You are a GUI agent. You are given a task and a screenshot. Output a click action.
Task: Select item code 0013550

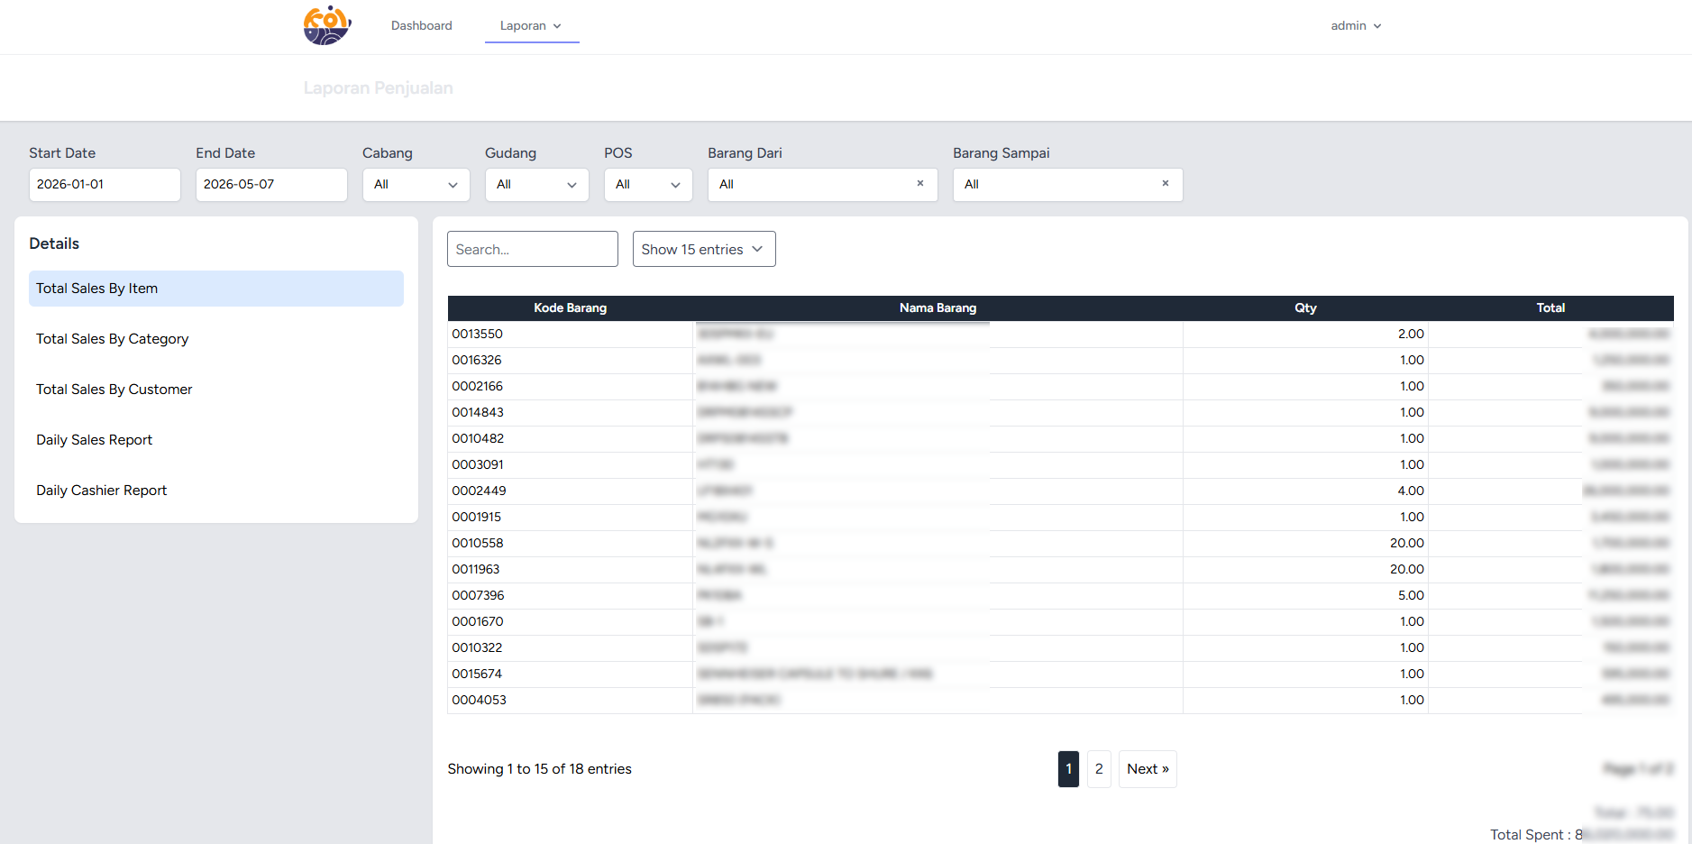tap(477, 334)
